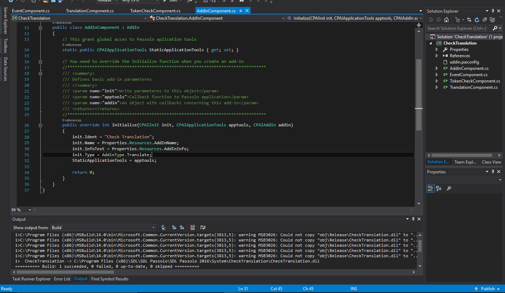Toggle word wrap in Output window
Viewport: 505px width, 293px height.
(203, 227)
